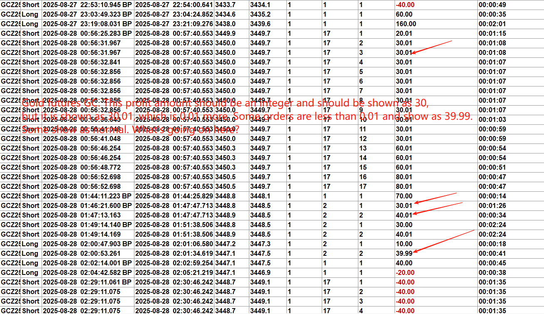Image resolution: width=544 pixels, height=314 pixels.
Task: Click the entry price 3438.0 cell
Action: (231, 24)
